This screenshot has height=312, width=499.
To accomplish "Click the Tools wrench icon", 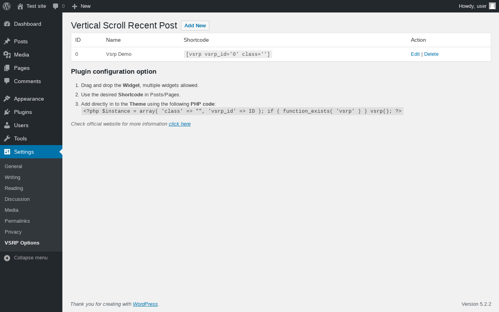I will [7, 138].
